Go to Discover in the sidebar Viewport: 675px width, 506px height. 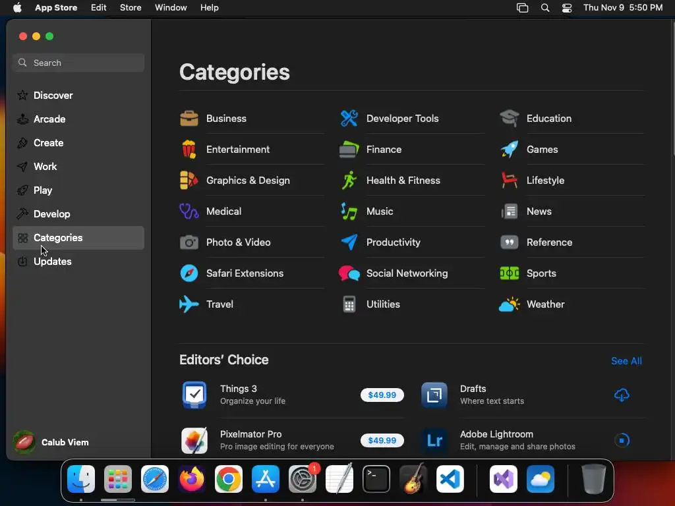78,95
